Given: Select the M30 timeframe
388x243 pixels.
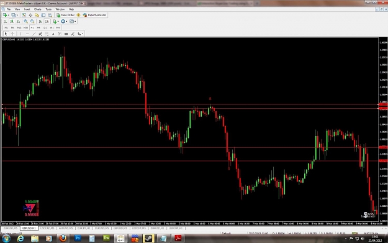Looking at the screenshot, I should (x=25, y=27).
